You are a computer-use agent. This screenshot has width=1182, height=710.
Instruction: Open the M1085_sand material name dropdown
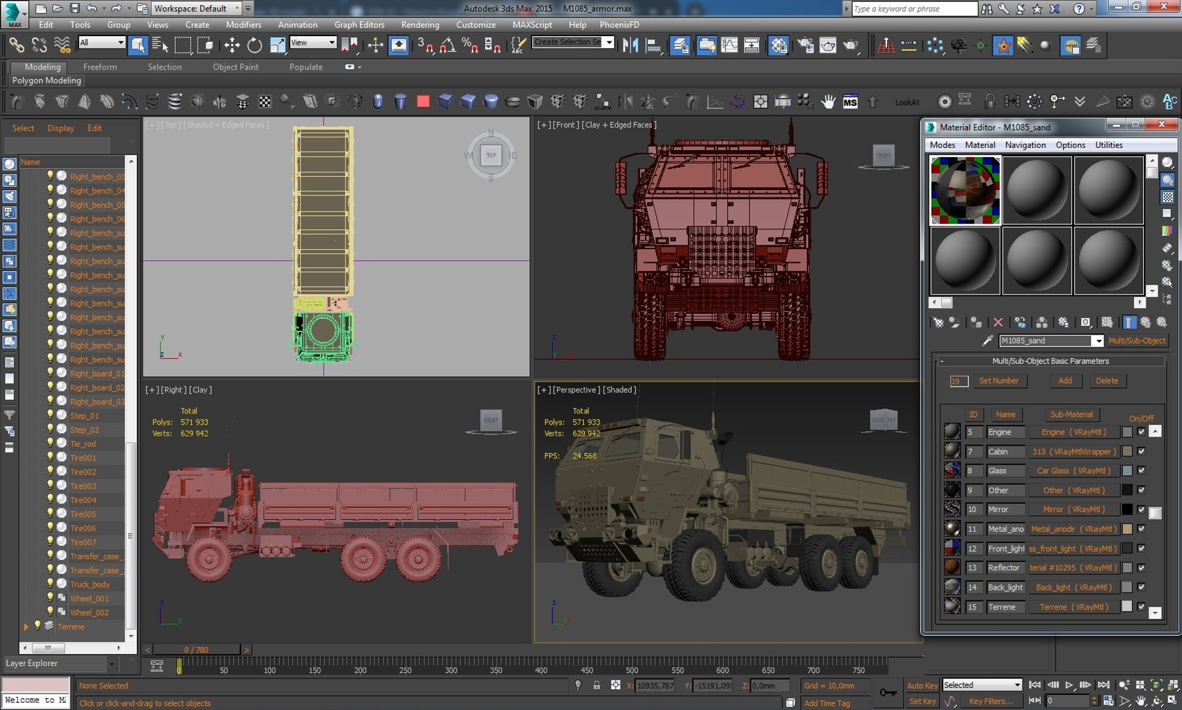(1098, 341)
